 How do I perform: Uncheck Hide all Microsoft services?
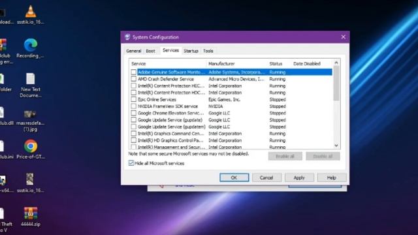131,163
